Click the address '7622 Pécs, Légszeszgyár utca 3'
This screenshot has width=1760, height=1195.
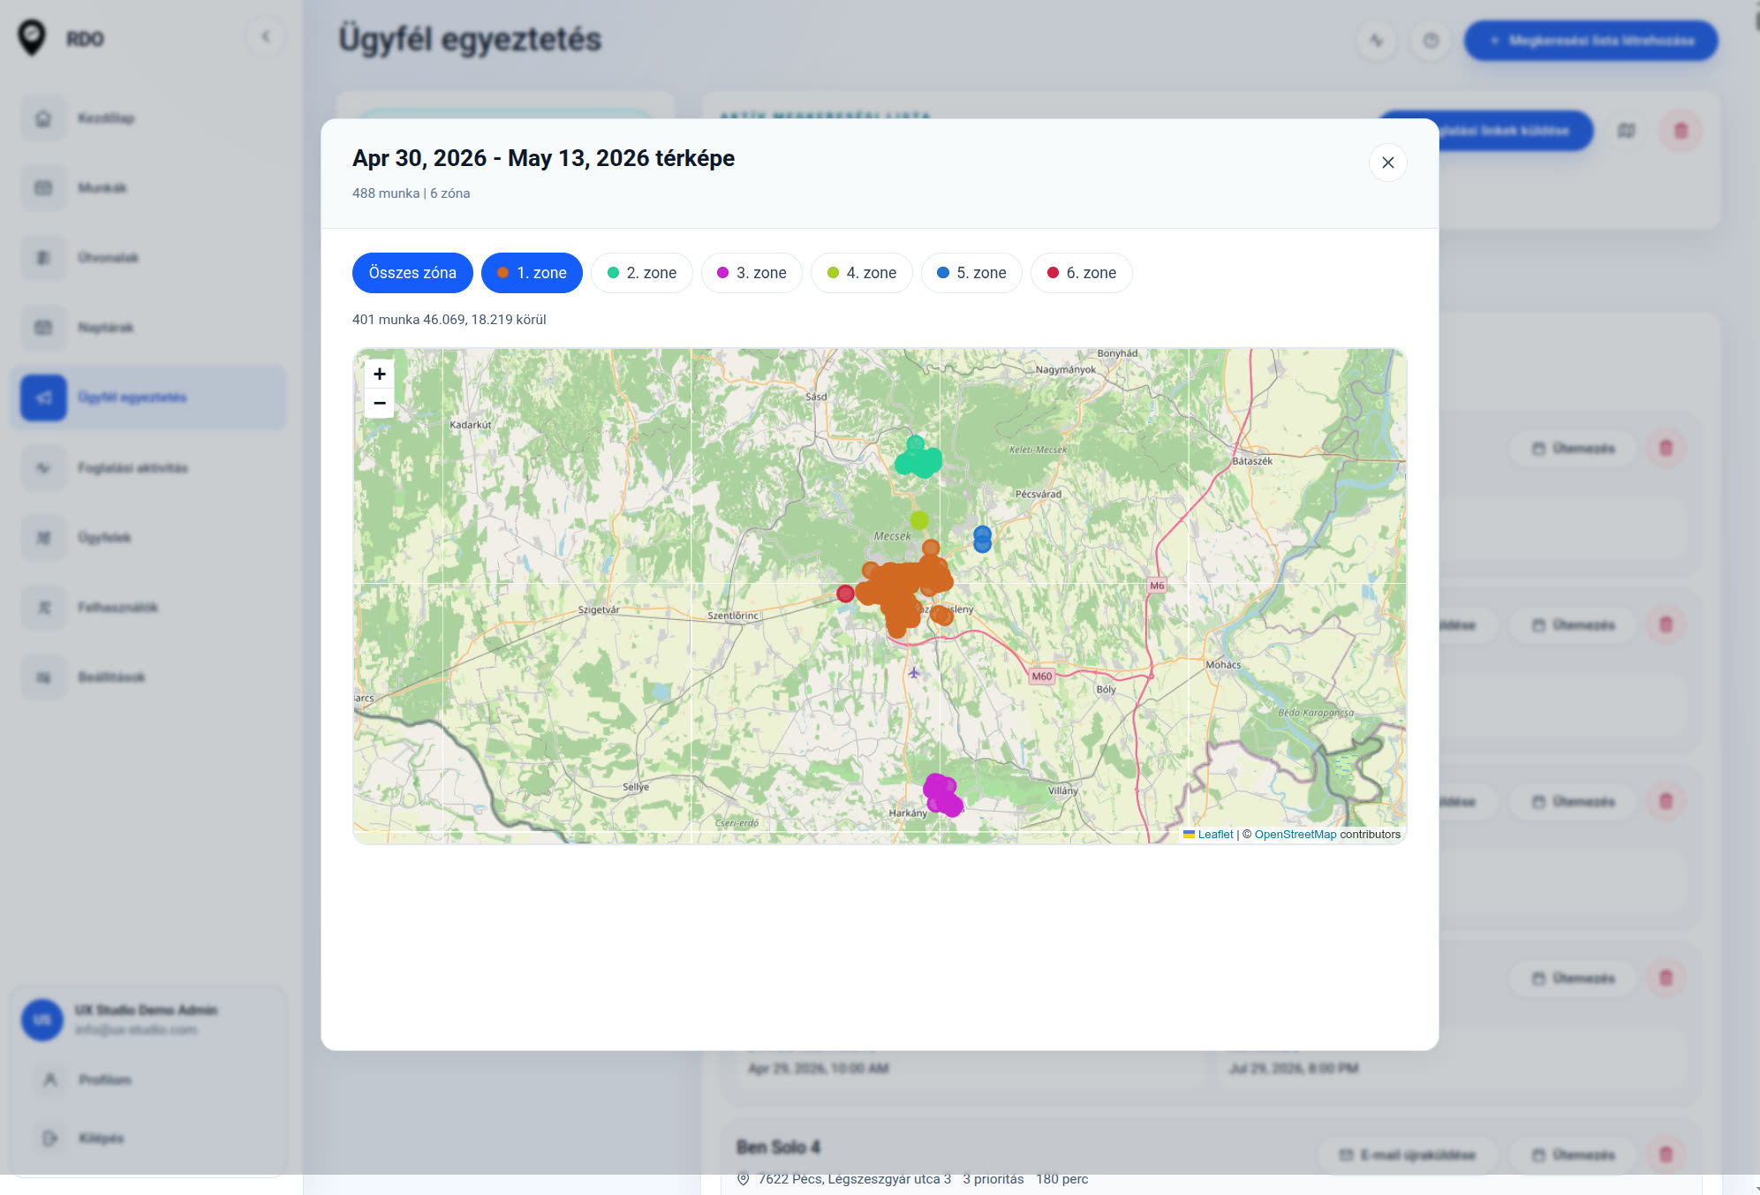pyautogui.click(x=854, y=1179)
